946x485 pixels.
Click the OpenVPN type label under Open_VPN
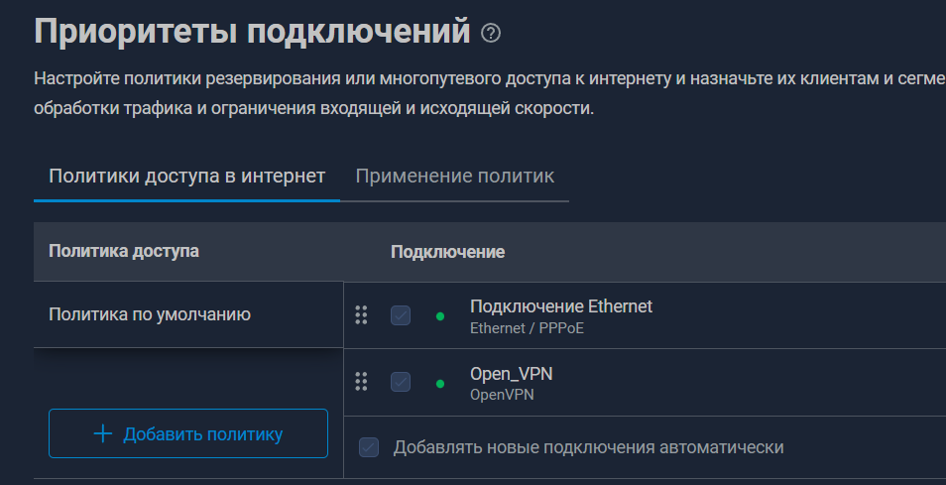point(503,395)
